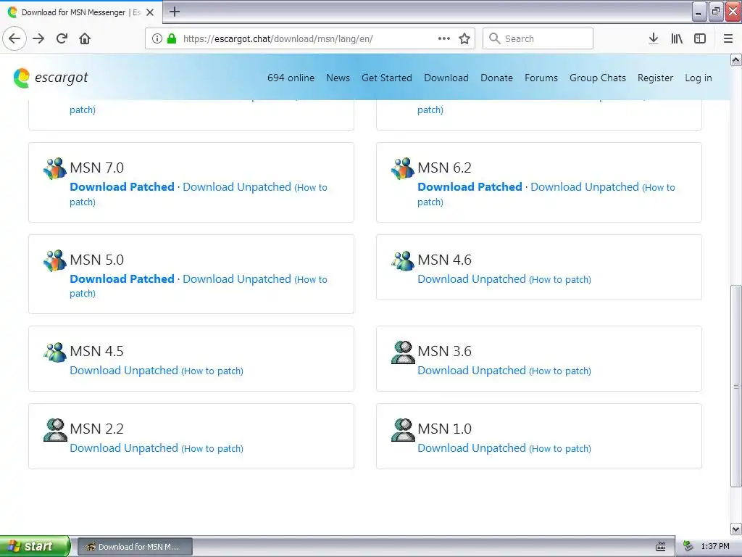Open the Library bookmarks and history
The image size is (742, 557).
pyautogui.click(x=677, y=38)
